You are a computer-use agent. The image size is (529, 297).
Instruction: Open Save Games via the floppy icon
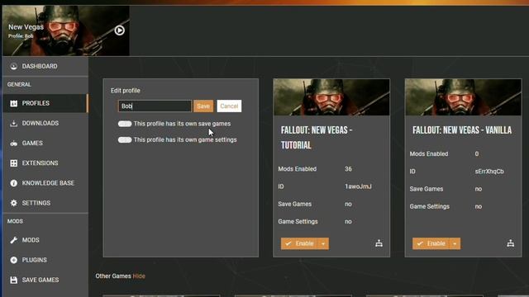tap(13, 280)
